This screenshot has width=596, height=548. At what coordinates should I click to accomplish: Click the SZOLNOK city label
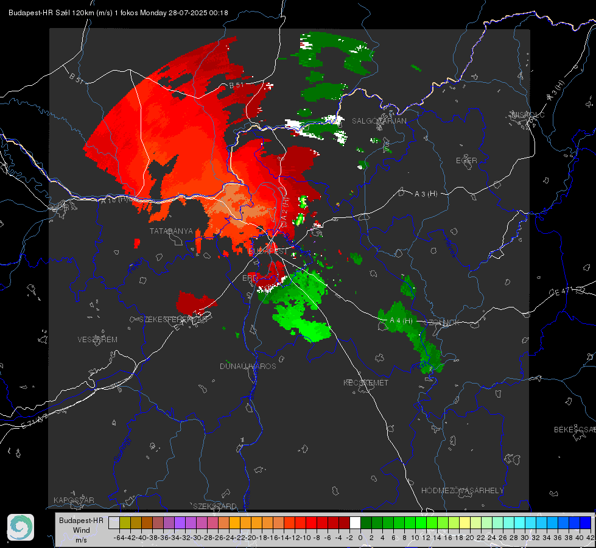coord(442,323)
